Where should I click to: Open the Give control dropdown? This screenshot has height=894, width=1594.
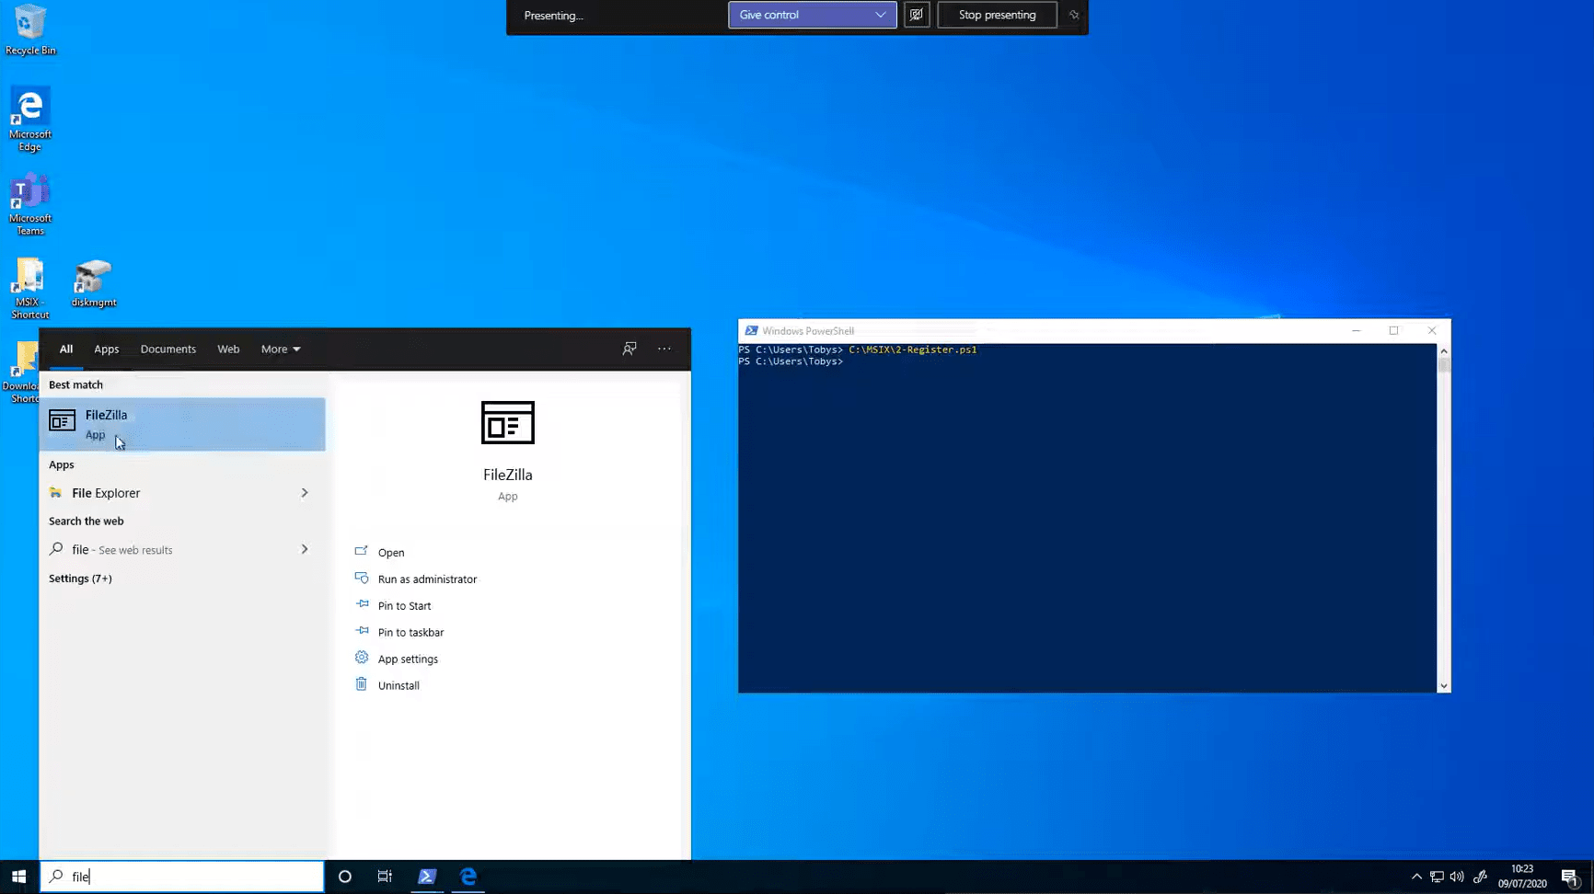pos(813,15)
